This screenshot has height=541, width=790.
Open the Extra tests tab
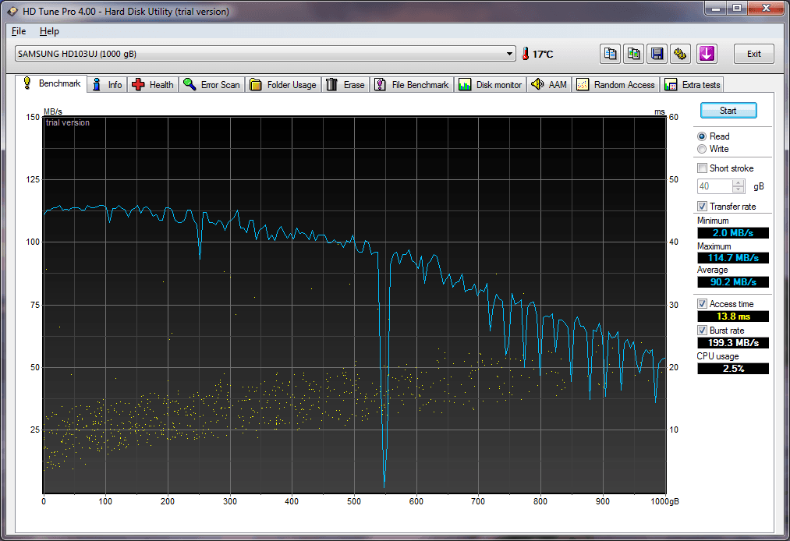tap(693, 85)
